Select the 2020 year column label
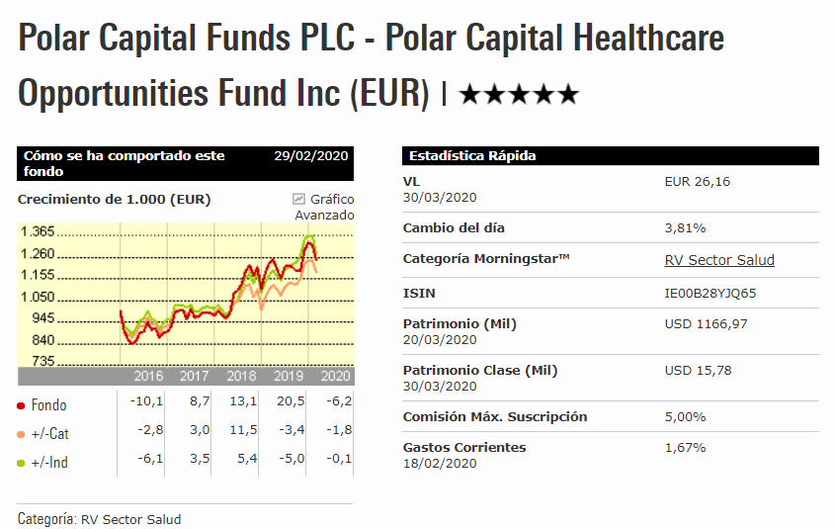 point(336,376)
